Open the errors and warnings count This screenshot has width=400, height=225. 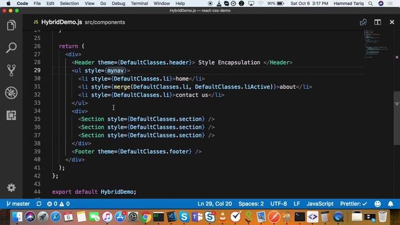click(58, 204)
